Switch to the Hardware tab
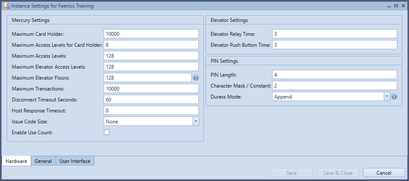Viewport: 409px width, 181px height. point(16,161)
